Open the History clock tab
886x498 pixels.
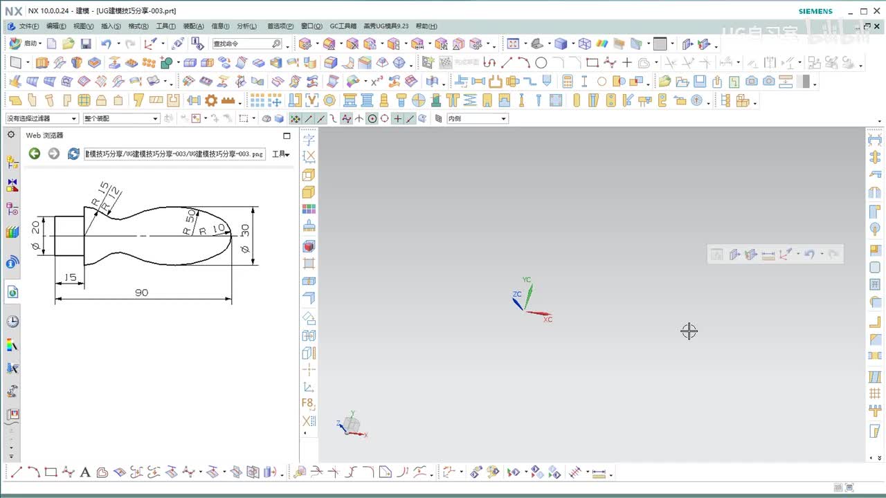tap(12, 322)
